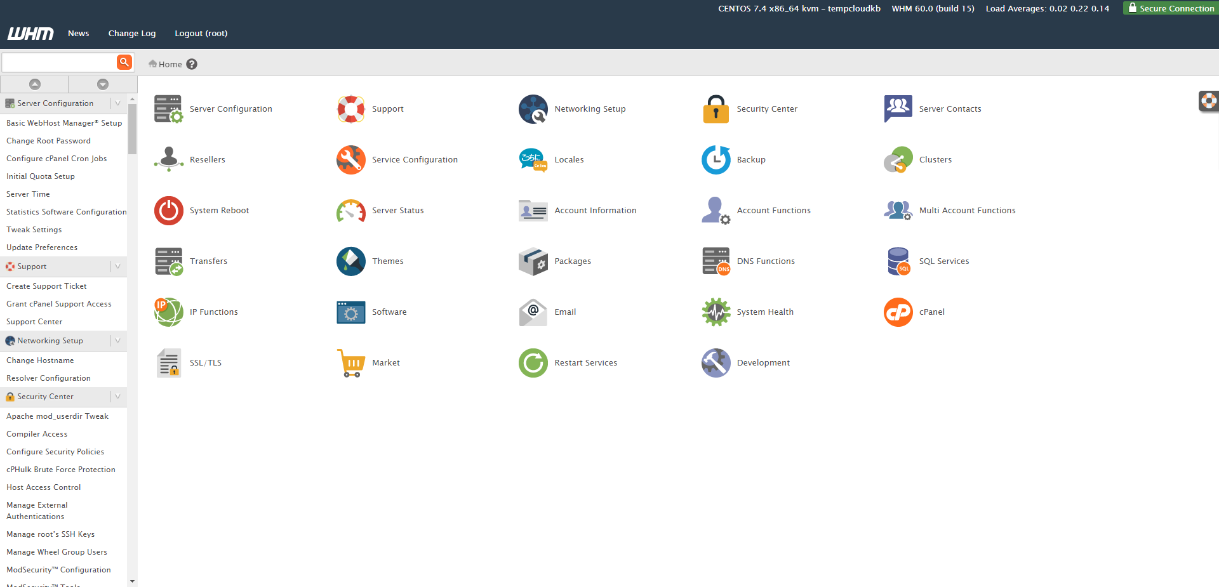
Task: Open the Clusters icon
Action: click(x=898, y=160)
